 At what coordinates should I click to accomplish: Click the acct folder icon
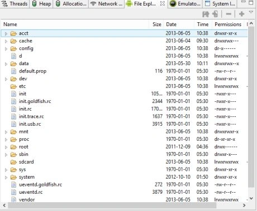13,33
